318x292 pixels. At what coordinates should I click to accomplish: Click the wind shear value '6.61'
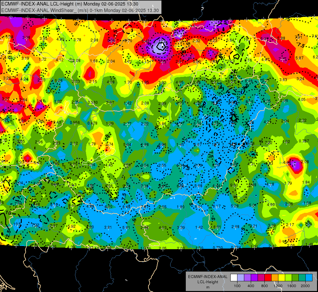coord(217,227)
